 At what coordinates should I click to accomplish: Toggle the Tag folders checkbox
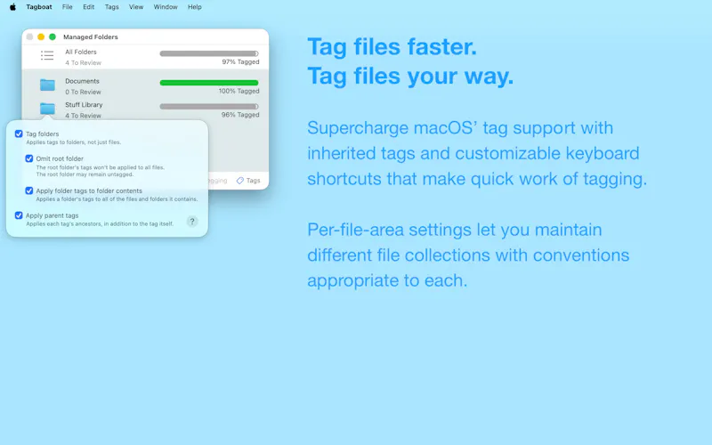point(19,134)
